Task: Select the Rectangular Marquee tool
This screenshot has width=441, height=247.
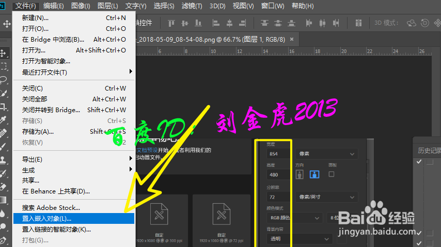Action: point(4,66)
